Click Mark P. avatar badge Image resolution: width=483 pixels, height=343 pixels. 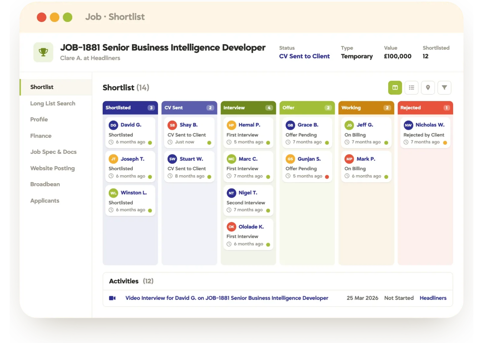coord(349,159)
